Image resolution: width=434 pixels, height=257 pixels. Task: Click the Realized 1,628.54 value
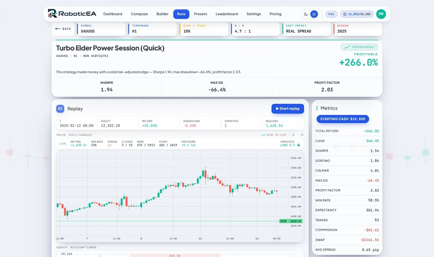pos(274,126)
